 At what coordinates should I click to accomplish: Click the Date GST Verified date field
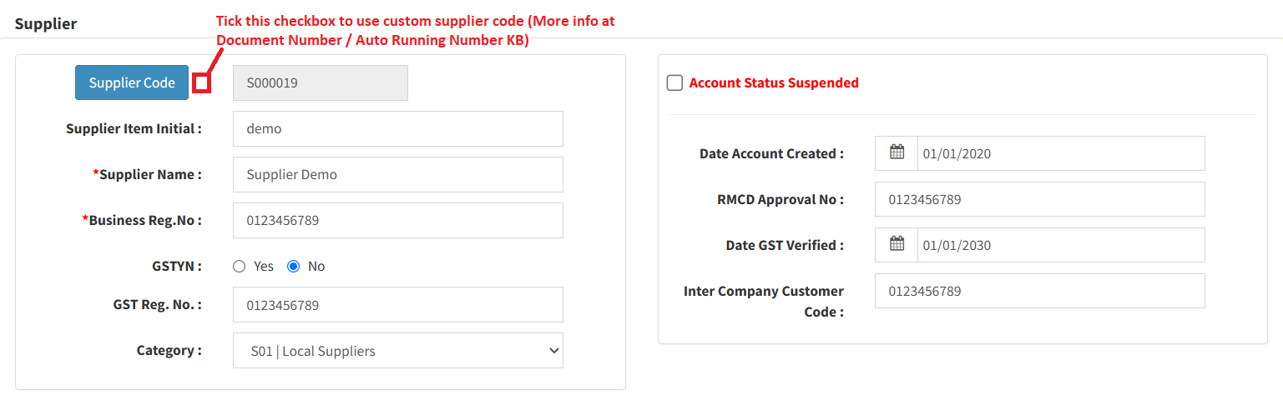tap(1060, 245)
